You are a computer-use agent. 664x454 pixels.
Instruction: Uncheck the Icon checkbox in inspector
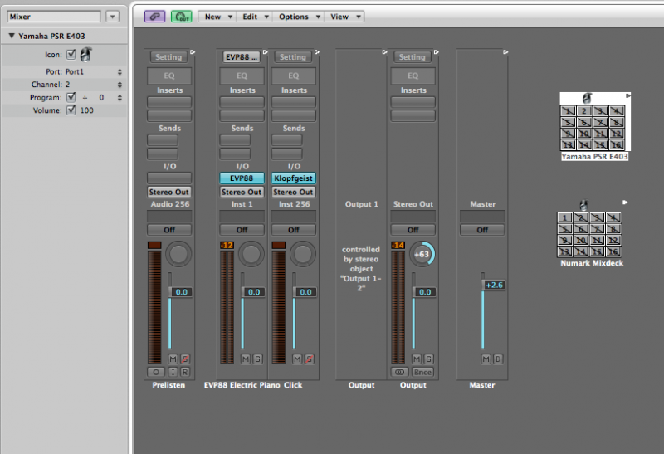pyautogui.click(x=71, y=55)
